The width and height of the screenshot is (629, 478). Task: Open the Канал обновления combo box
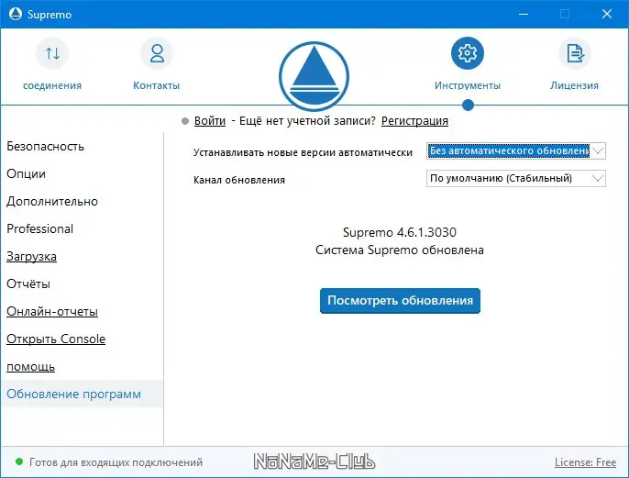[x=516, y=178]
